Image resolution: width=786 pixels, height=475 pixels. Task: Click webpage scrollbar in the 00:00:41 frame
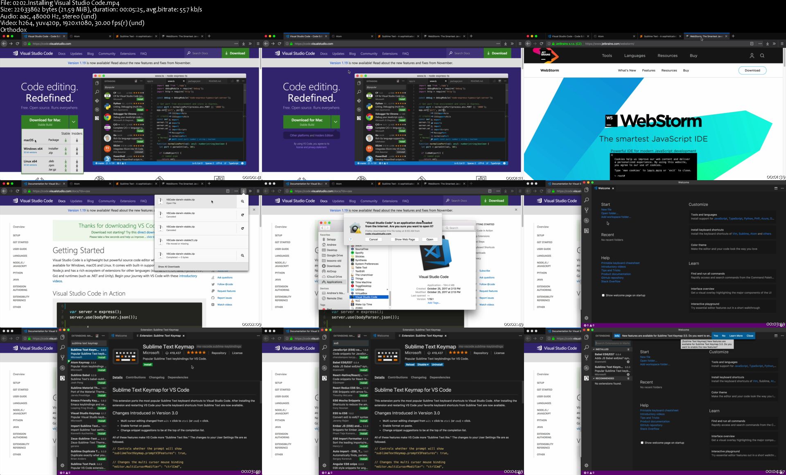click(x=260, y=59)
